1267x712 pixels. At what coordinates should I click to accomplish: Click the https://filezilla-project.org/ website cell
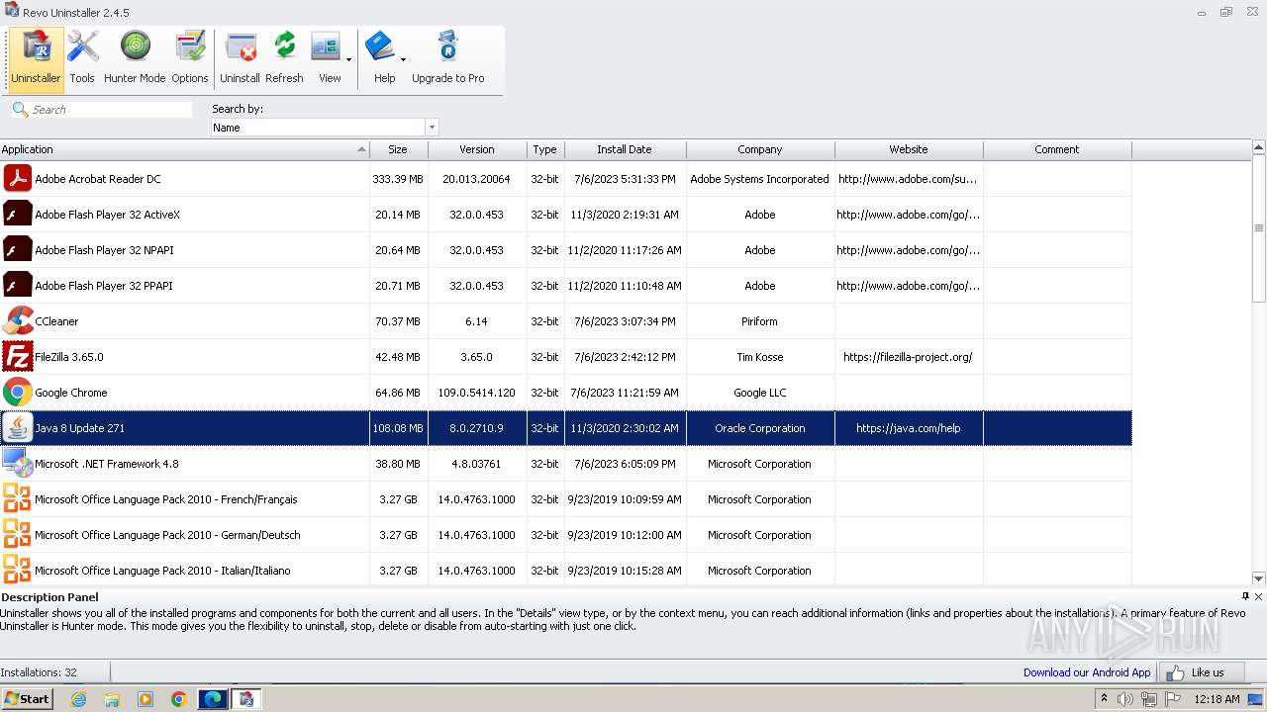pyautogui.click(x=909, y=357)
